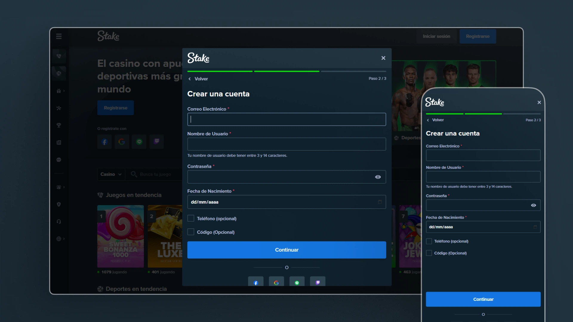The image size is (573, 322).
Task: Open the Casino dropdown by the search bar
Action: [111, 174]
